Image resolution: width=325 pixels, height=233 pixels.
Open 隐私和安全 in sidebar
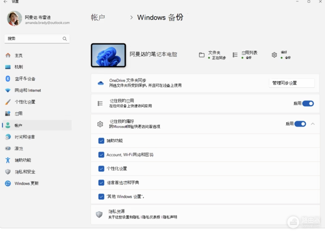pos(25,172)
